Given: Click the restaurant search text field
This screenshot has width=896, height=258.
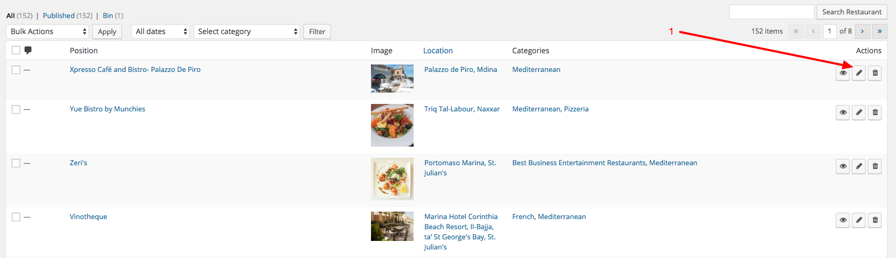Looking at the screenshot, I should pos(772,12).
